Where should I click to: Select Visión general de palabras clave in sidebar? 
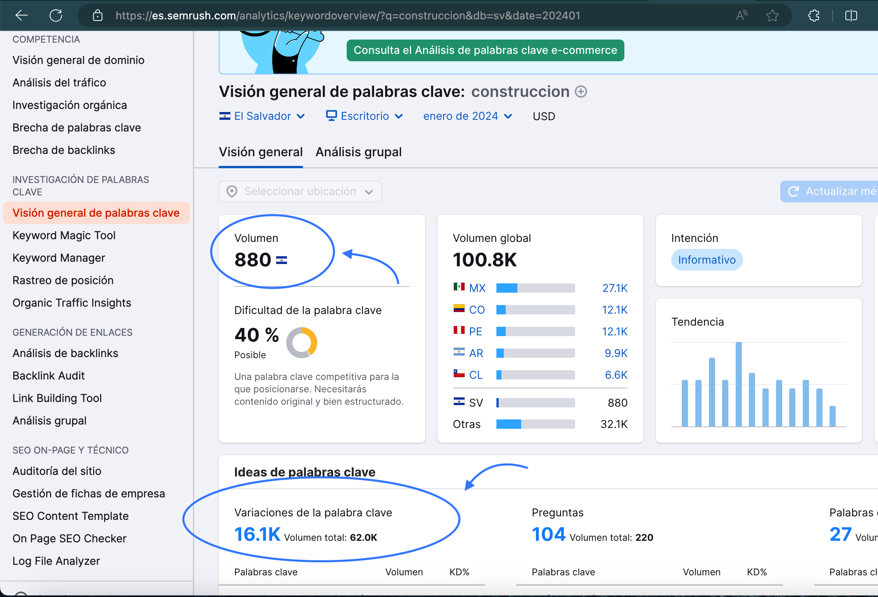[96, 213]
